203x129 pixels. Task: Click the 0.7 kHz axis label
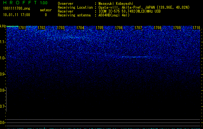point(2,106)
